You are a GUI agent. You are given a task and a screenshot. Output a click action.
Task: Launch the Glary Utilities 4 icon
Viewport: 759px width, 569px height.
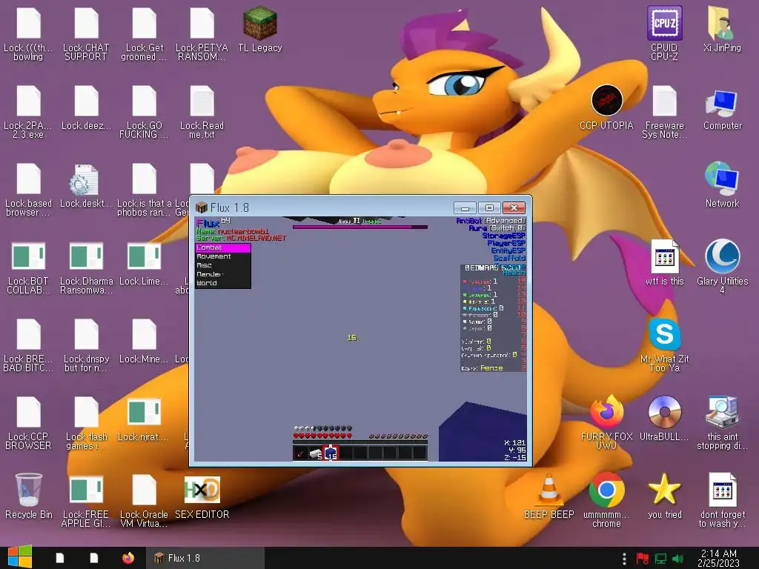tap(722, 267)
